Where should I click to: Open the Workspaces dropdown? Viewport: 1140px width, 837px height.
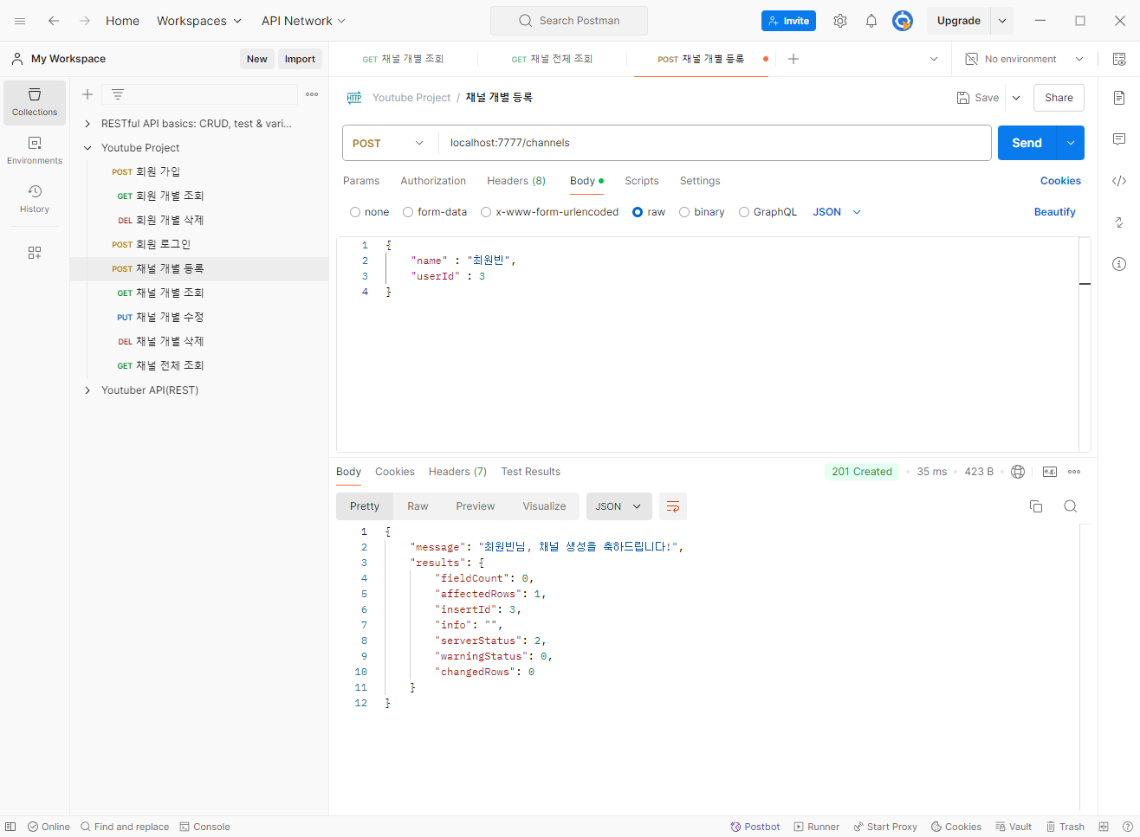[199, 21]
